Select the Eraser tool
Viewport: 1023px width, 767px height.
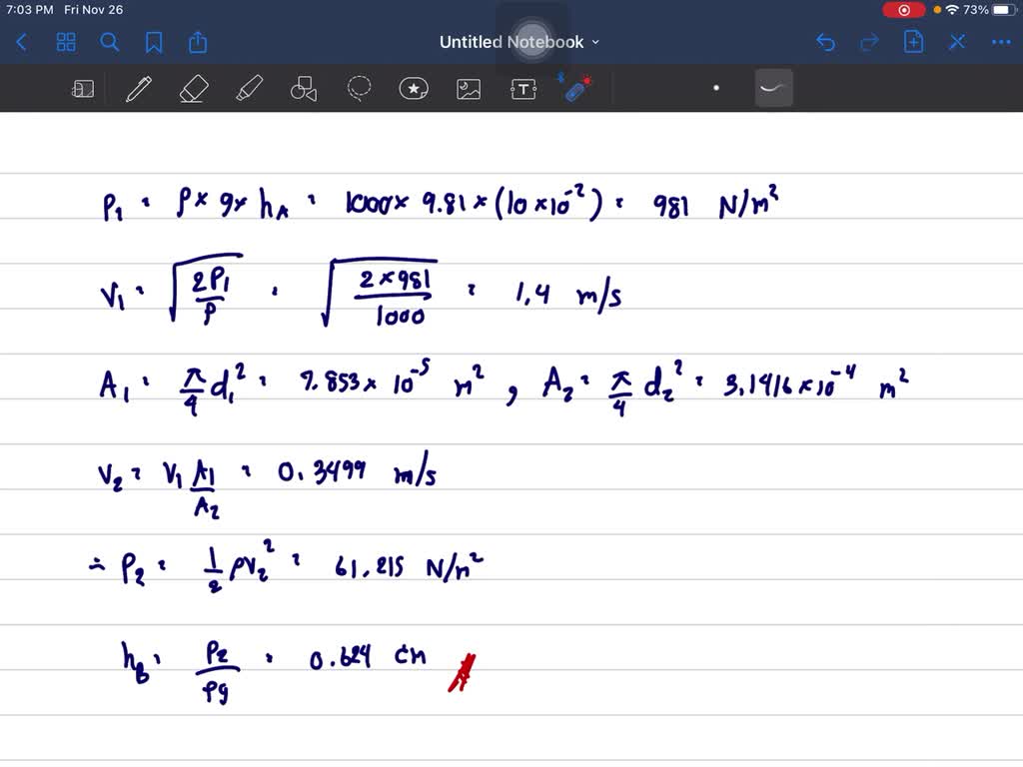coord(194,88)
